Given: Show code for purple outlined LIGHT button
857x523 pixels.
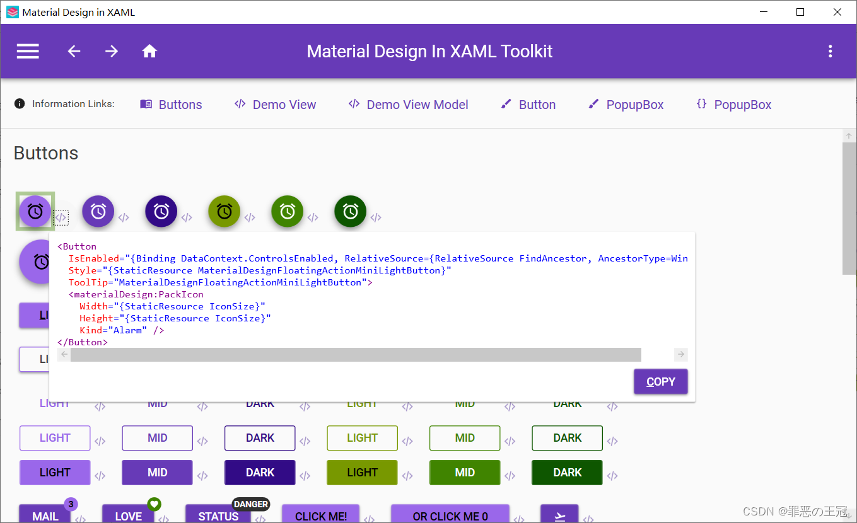Looking at the screenshot, I should (x=100, y=442).
